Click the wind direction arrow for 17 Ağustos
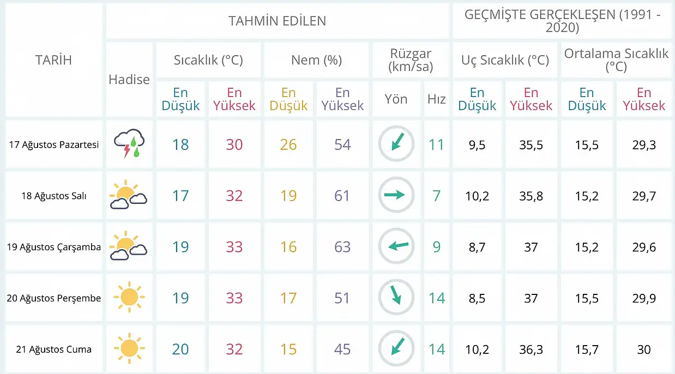The height and width of the screenshot is (374, 675). pyautogui.click(x=396, y=144)
